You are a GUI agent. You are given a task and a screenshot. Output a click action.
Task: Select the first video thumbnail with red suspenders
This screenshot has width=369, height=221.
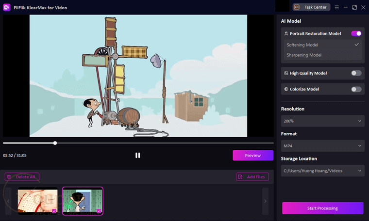pos(38,201)
